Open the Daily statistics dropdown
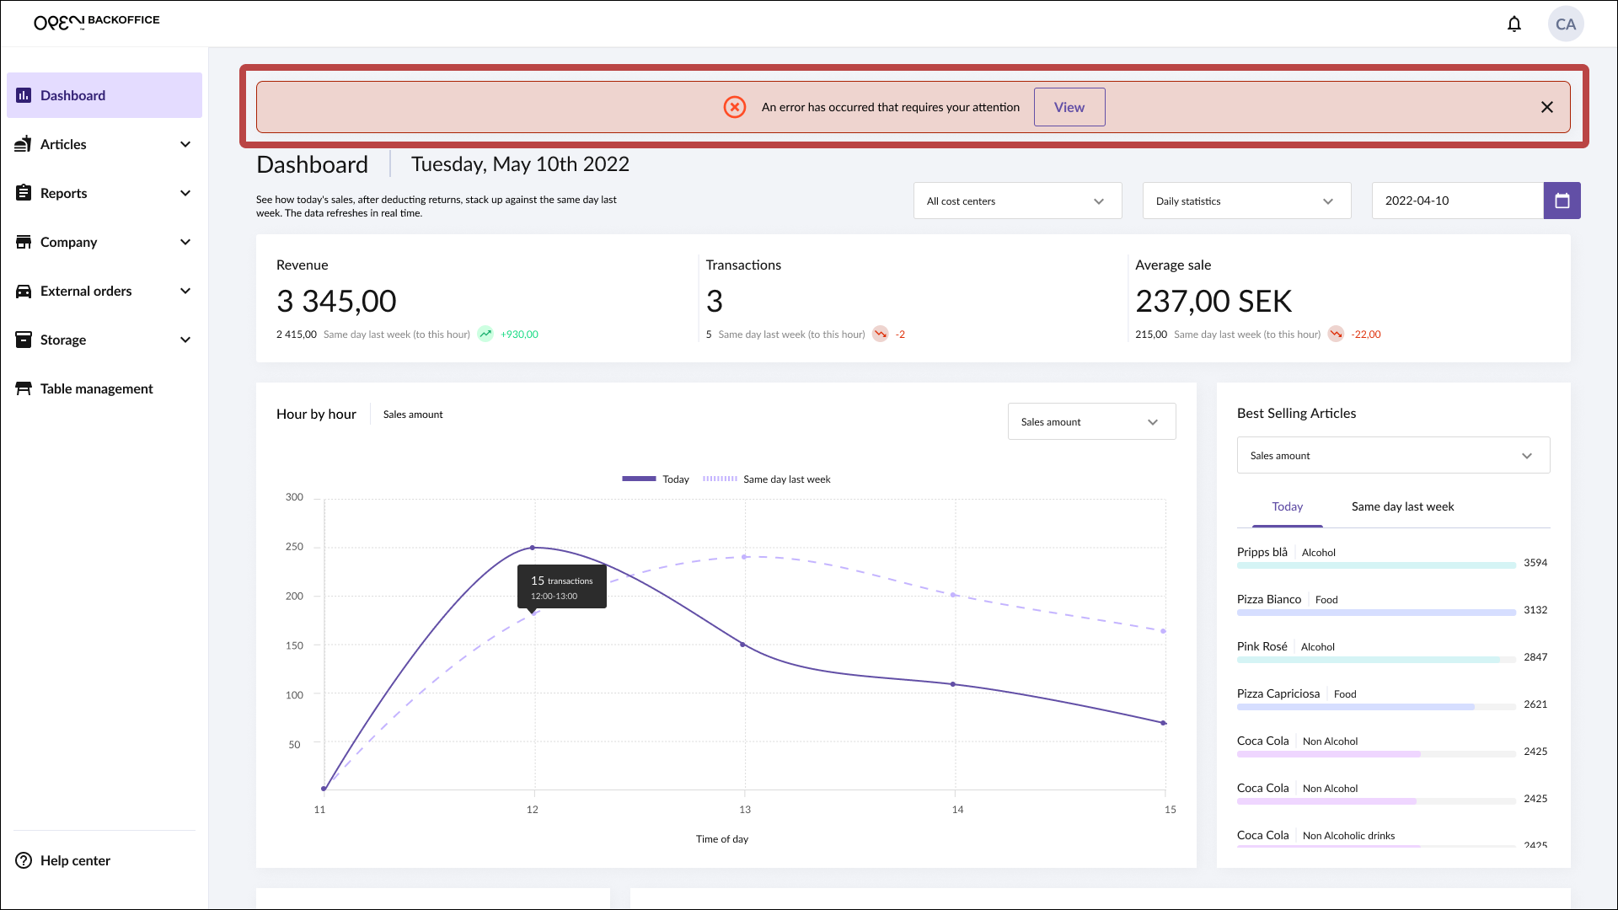Screen dimensions: 1618x910 coord(1246,201)
